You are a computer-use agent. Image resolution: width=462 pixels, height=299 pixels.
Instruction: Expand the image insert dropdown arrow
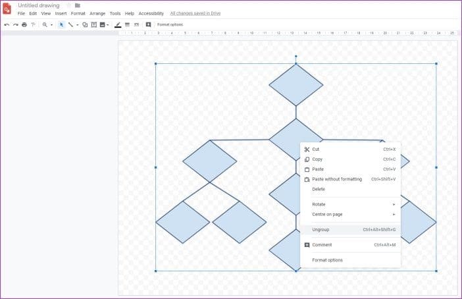[107, 25]
